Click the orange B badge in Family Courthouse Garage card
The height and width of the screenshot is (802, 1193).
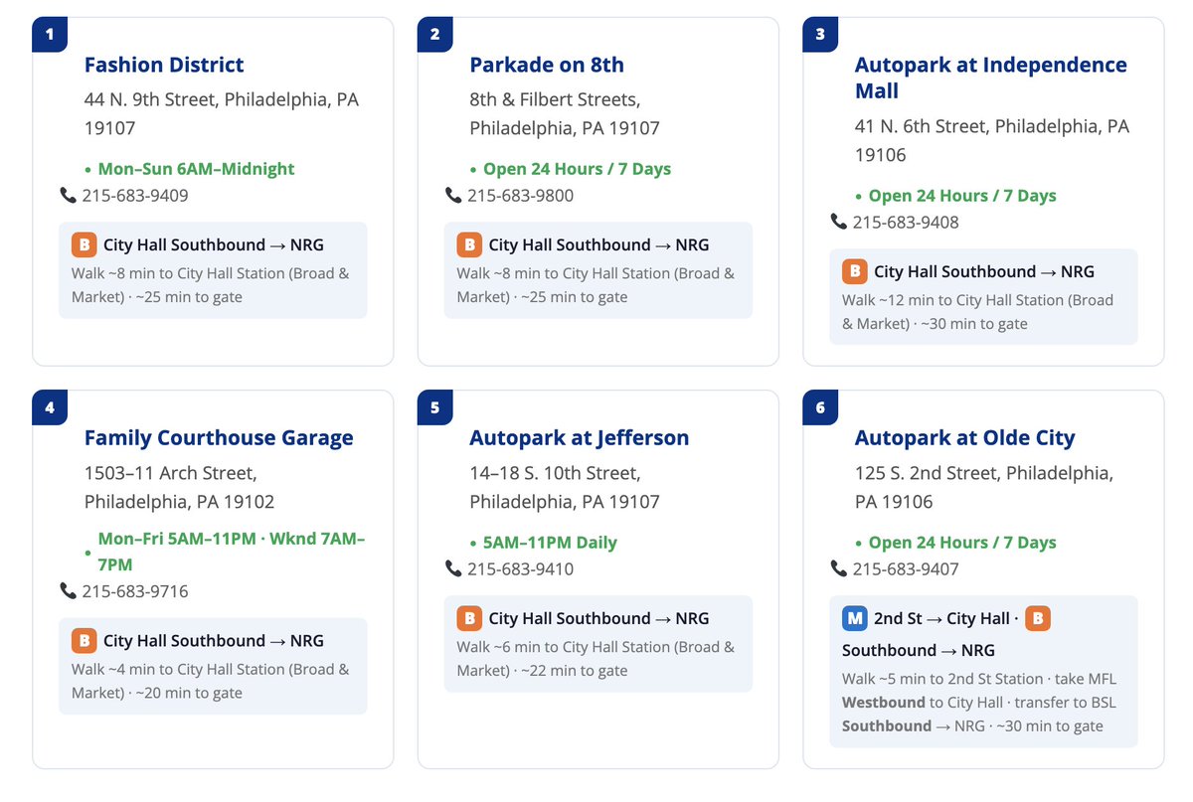[x=84, y=641]
